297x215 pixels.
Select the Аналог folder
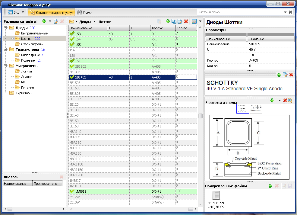pos(24,77)
